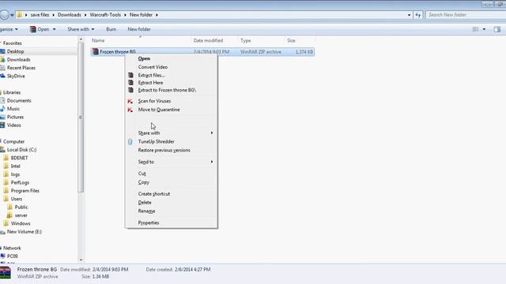Open Pictures library
Image resolution: width=506 pixels, height=284 pixels.
[15, 117]
